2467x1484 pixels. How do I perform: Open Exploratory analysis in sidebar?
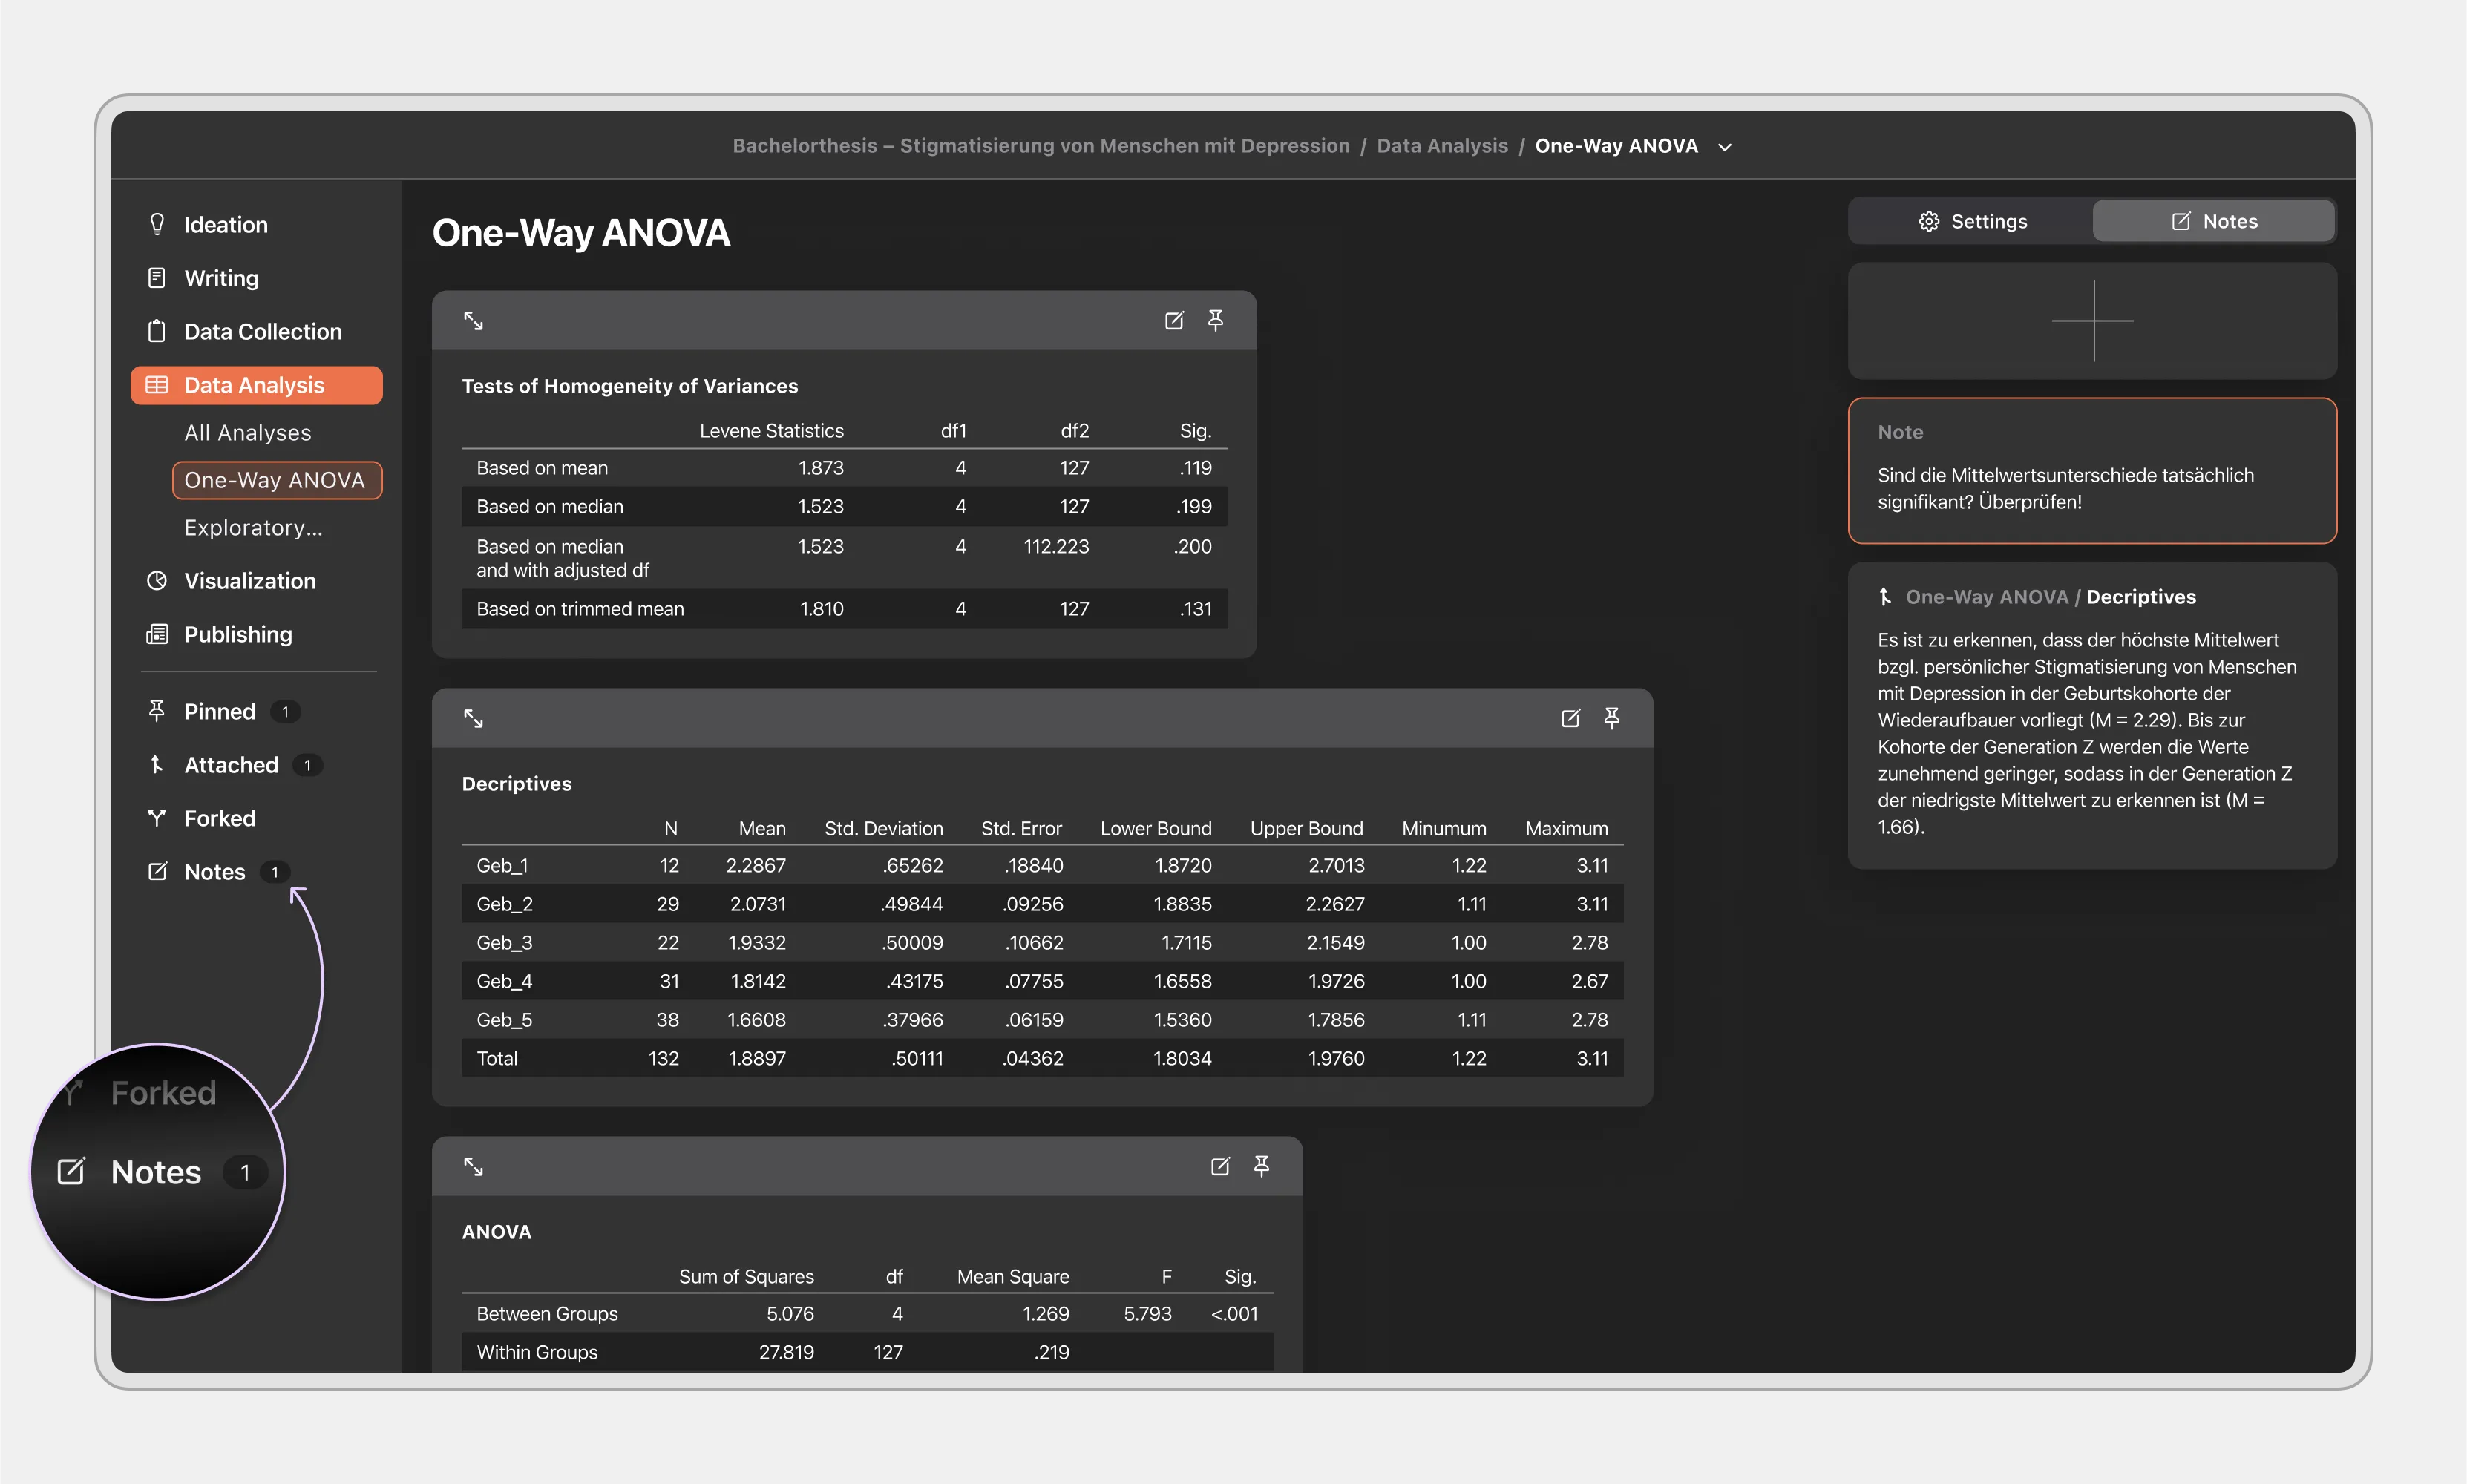click(x=253, y=528)
